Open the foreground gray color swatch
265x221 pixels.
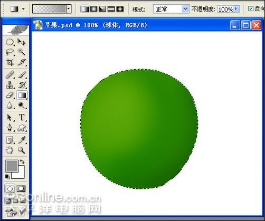12,166
